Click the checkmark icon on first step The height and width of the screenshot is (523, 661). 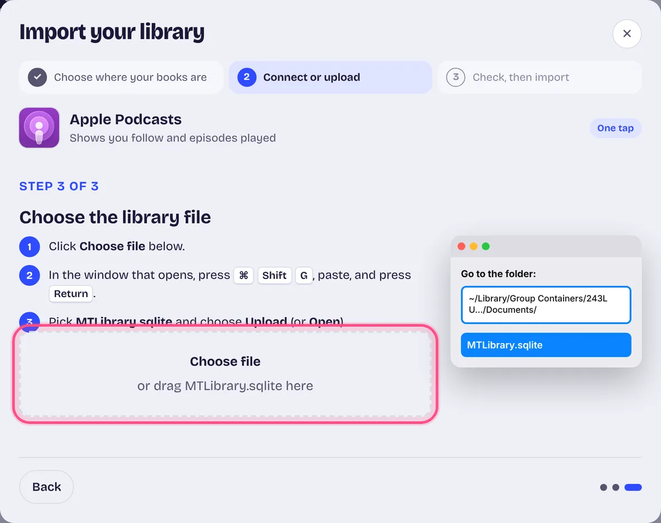[x=37, y=77]
